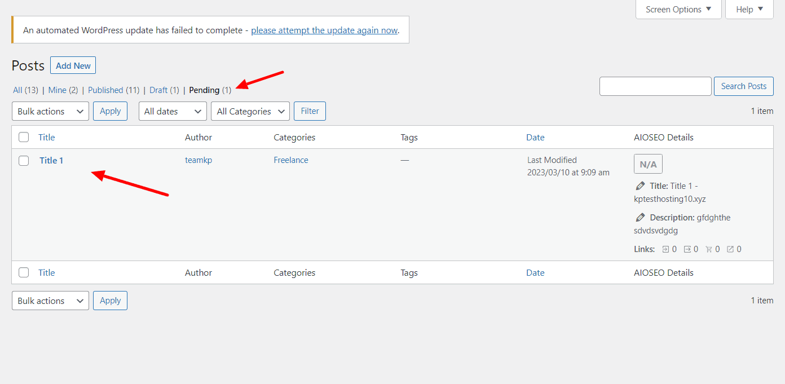Open the All Categories dropdown

[x=250, y=111]
